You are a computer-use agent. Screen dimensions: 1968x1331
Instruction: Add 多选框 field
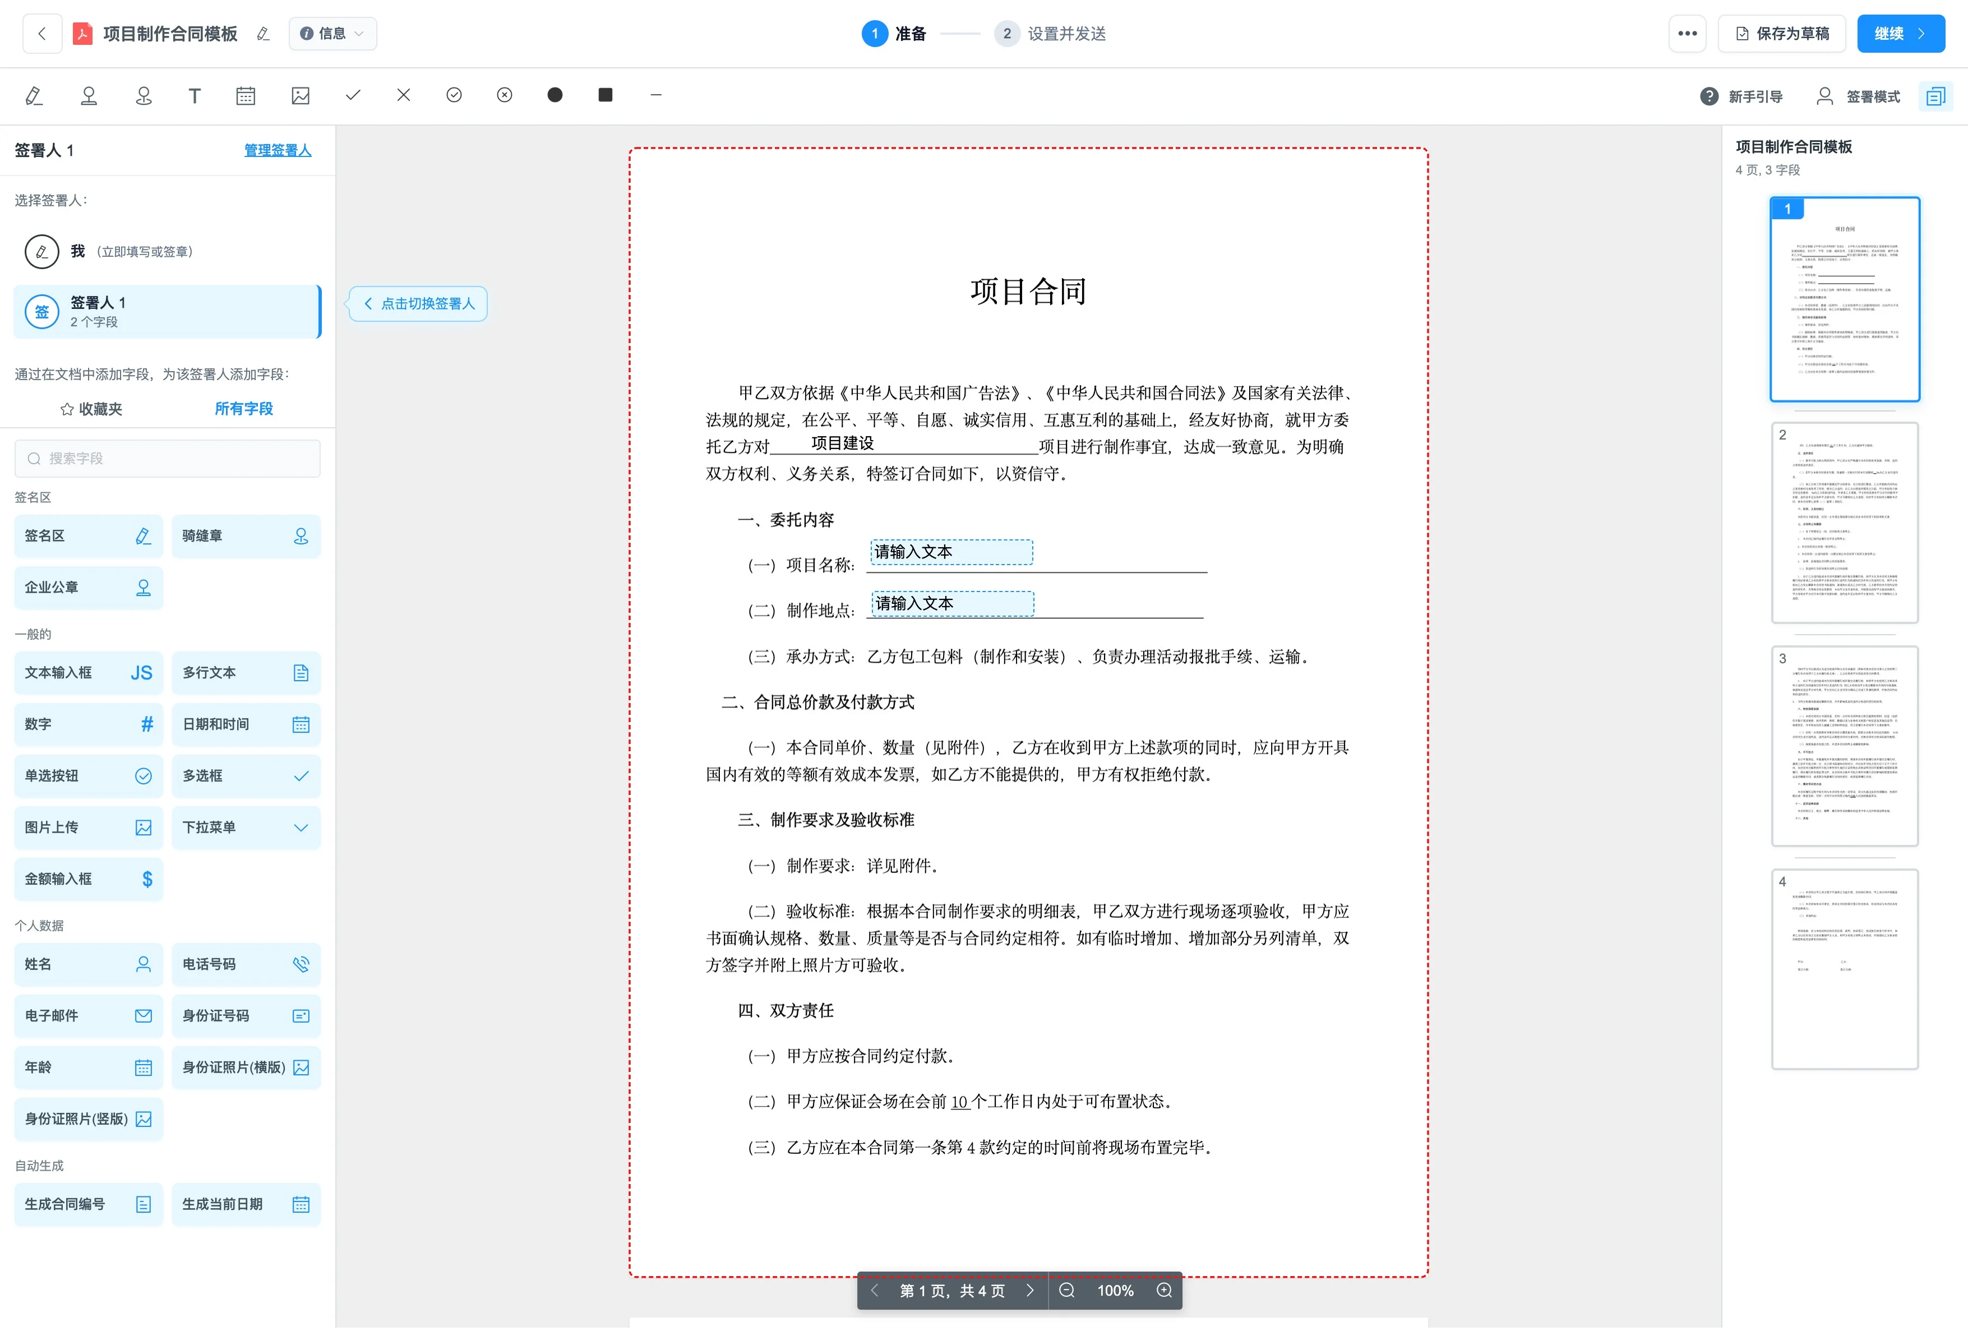tap(247, 777)
